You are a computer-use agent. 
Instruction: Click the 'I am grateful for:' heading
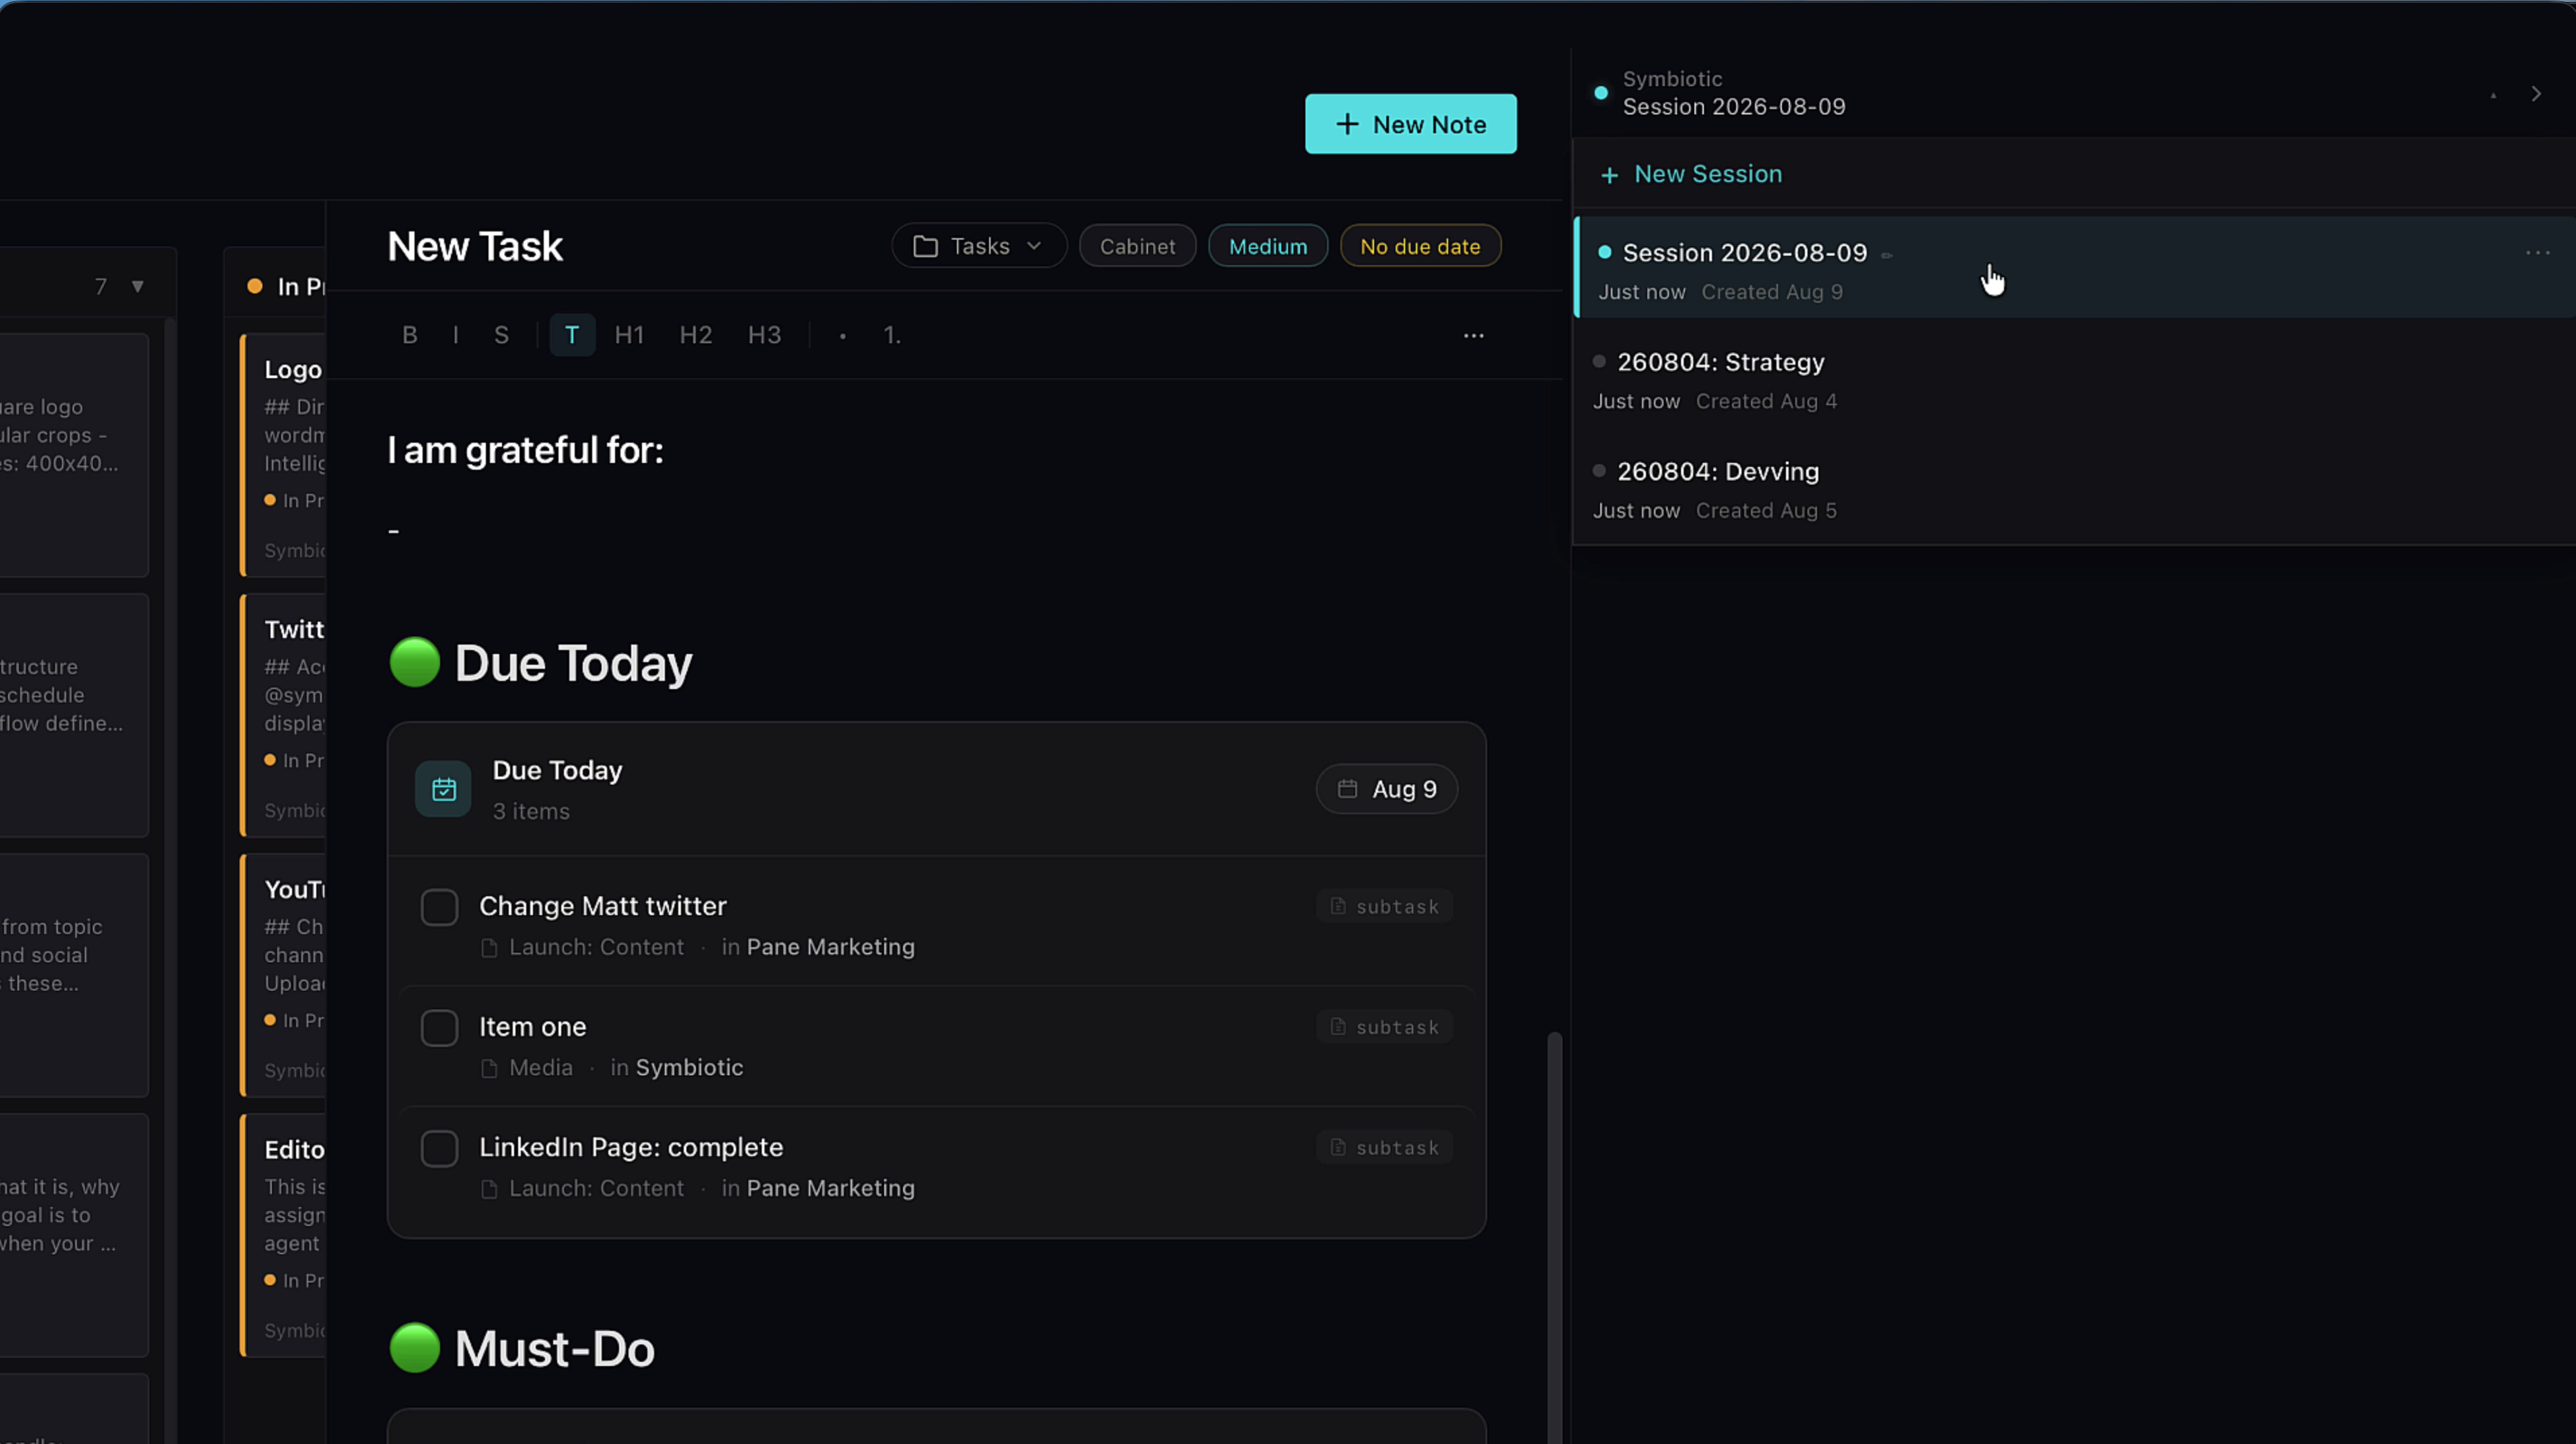[x=525, y=450]
